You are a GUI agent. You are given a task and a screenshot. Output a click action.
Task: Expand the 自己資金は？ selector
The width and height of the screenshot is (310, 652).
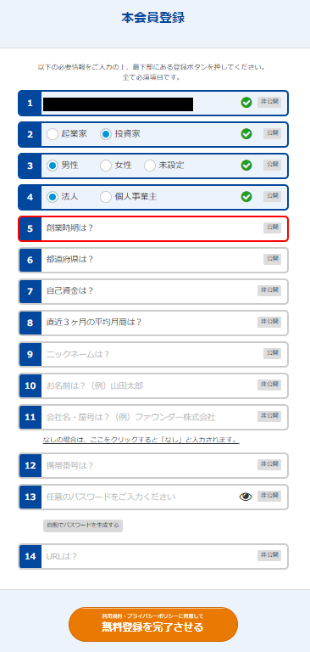tap(153, 291)
